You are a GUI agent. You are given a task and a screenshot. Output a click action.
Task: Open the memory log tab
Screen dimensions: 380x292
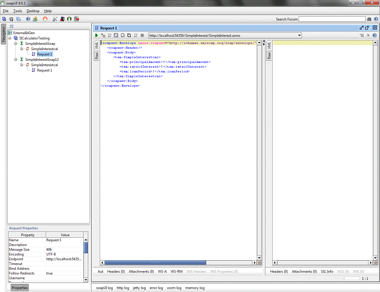pyautogui.click(x=195, y=288)
